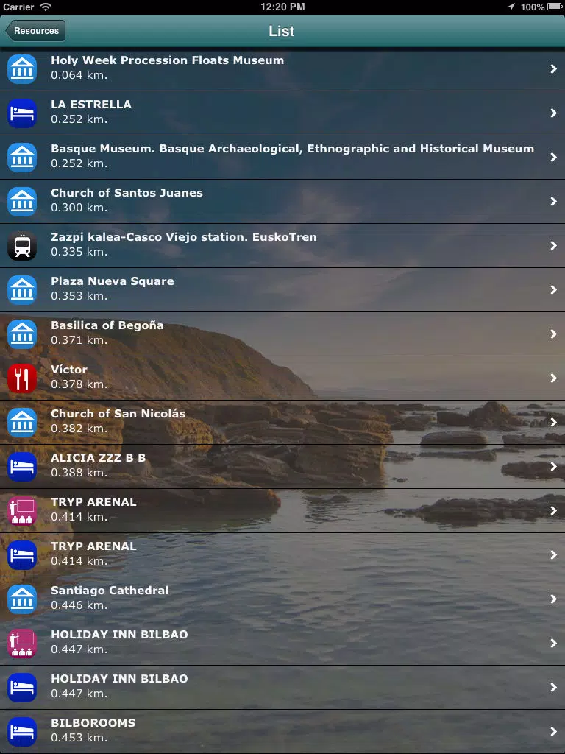Tap the '0.064 km.' distance text
The width and height of the screenshot is (565, 754).
79,75
